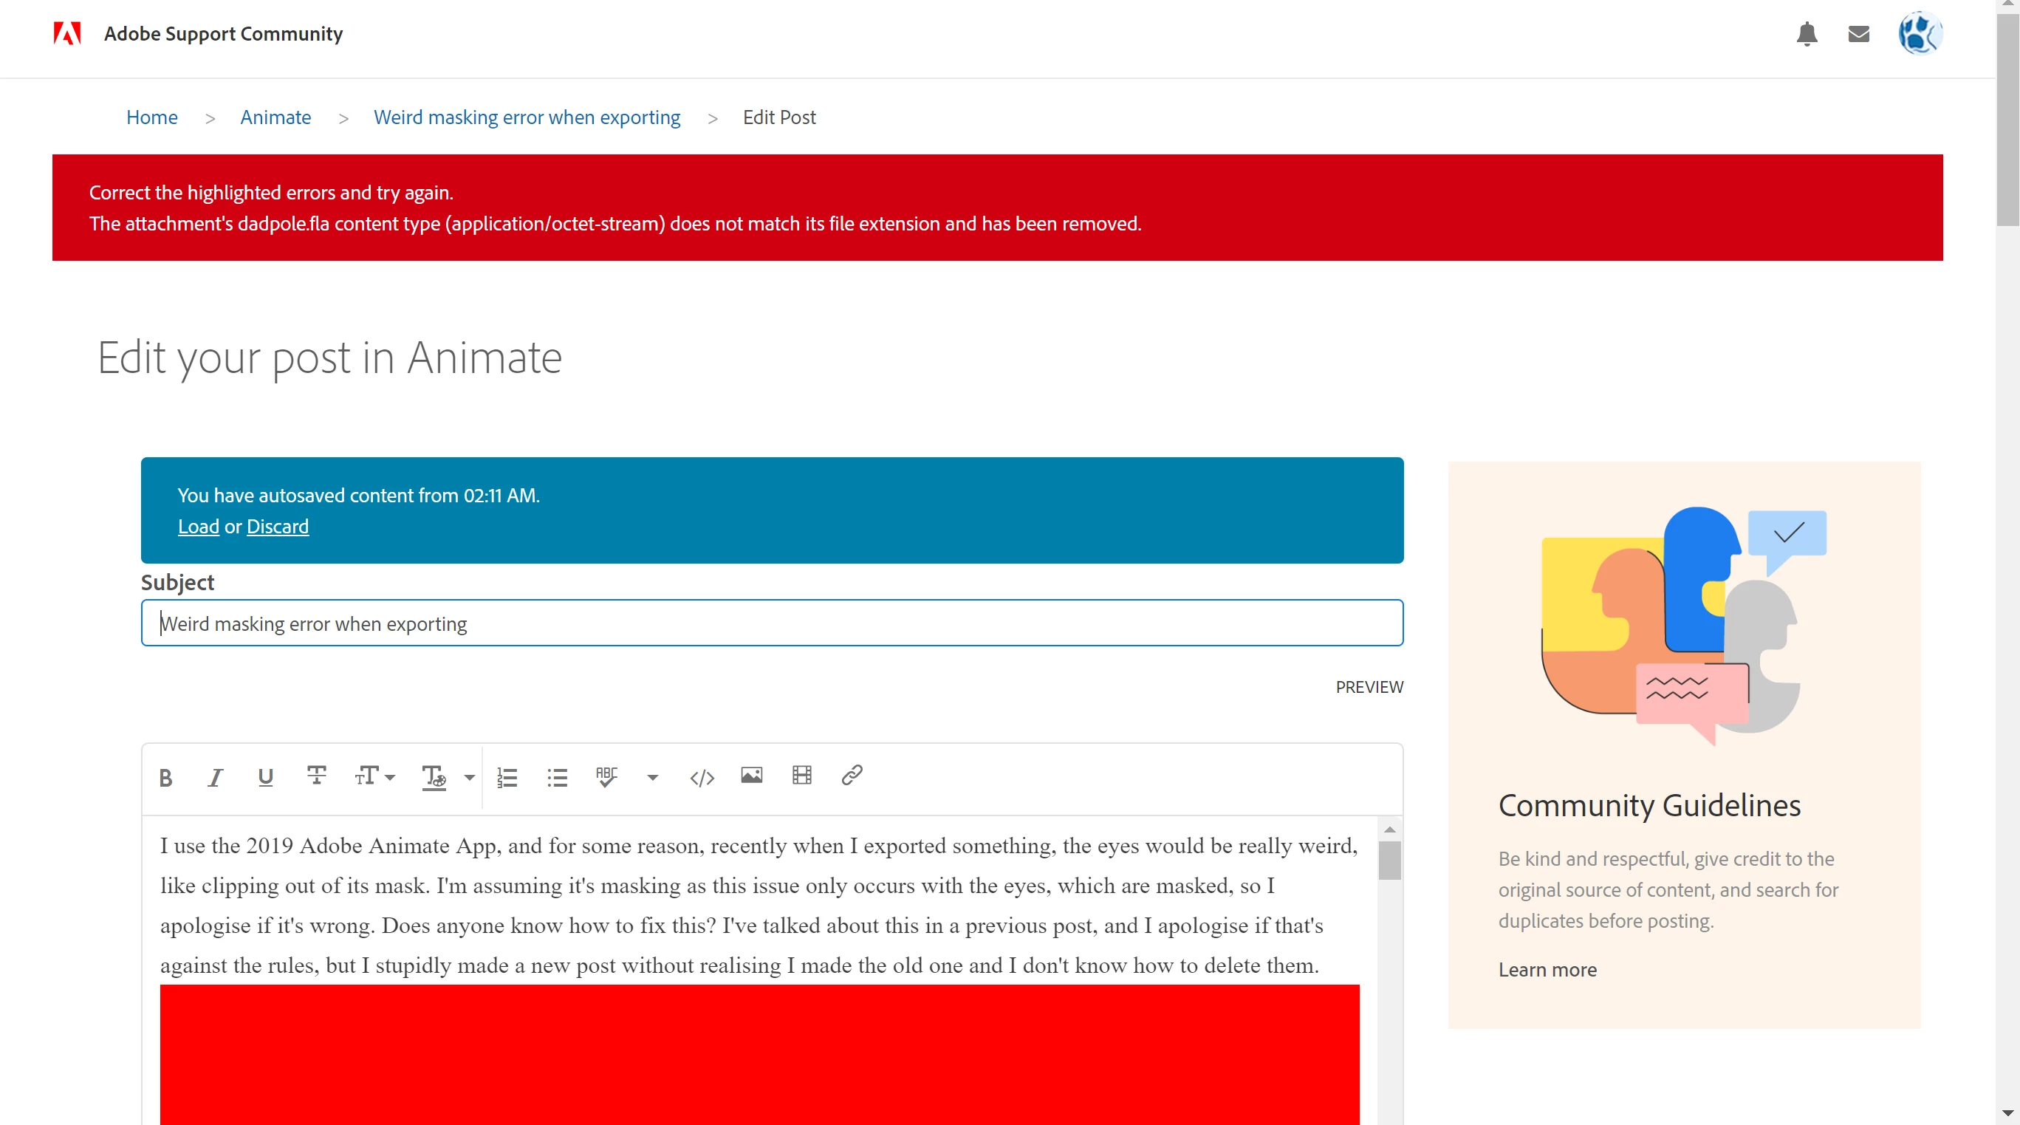
Task: Click the 'Be kind and respectful' guidelines text
Action: point(1668,889)
